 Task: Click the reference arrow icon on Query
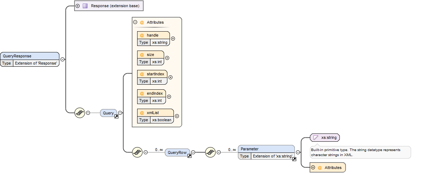coord(116,117)
